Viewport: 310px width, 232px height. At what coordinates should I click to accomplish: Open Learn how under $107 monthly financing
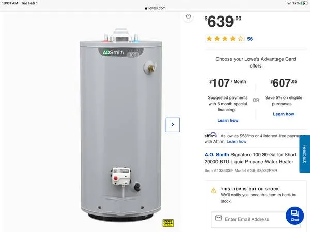228,120
